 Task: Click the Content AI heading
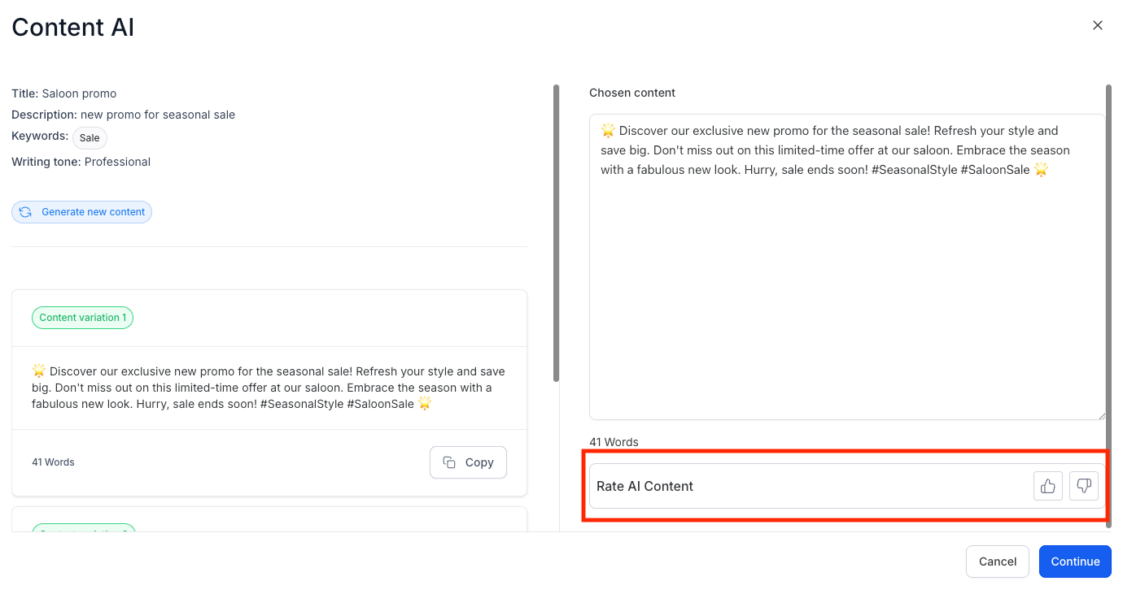click(x=72, y=28)
